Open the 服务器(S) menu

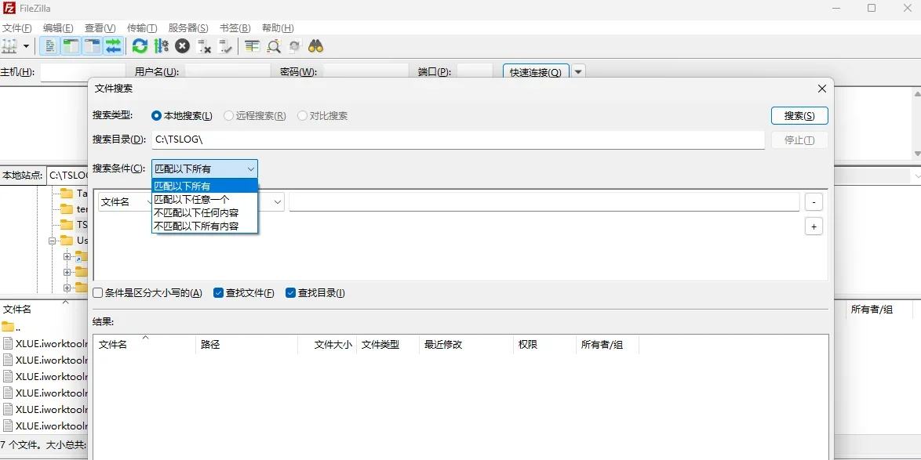[x=188, y=27]
